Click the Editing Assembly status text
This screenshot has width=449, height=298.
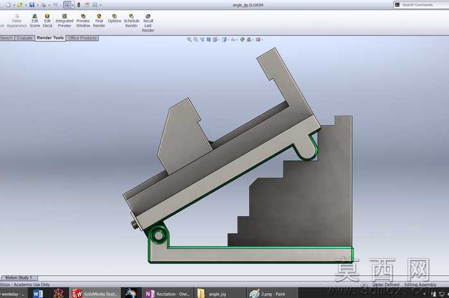[x=420, y=285]
